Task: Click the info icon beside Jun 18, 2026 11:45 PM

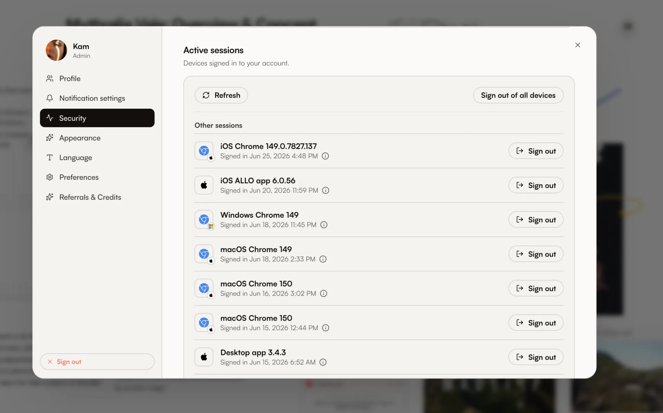Action: coord(324,225)
